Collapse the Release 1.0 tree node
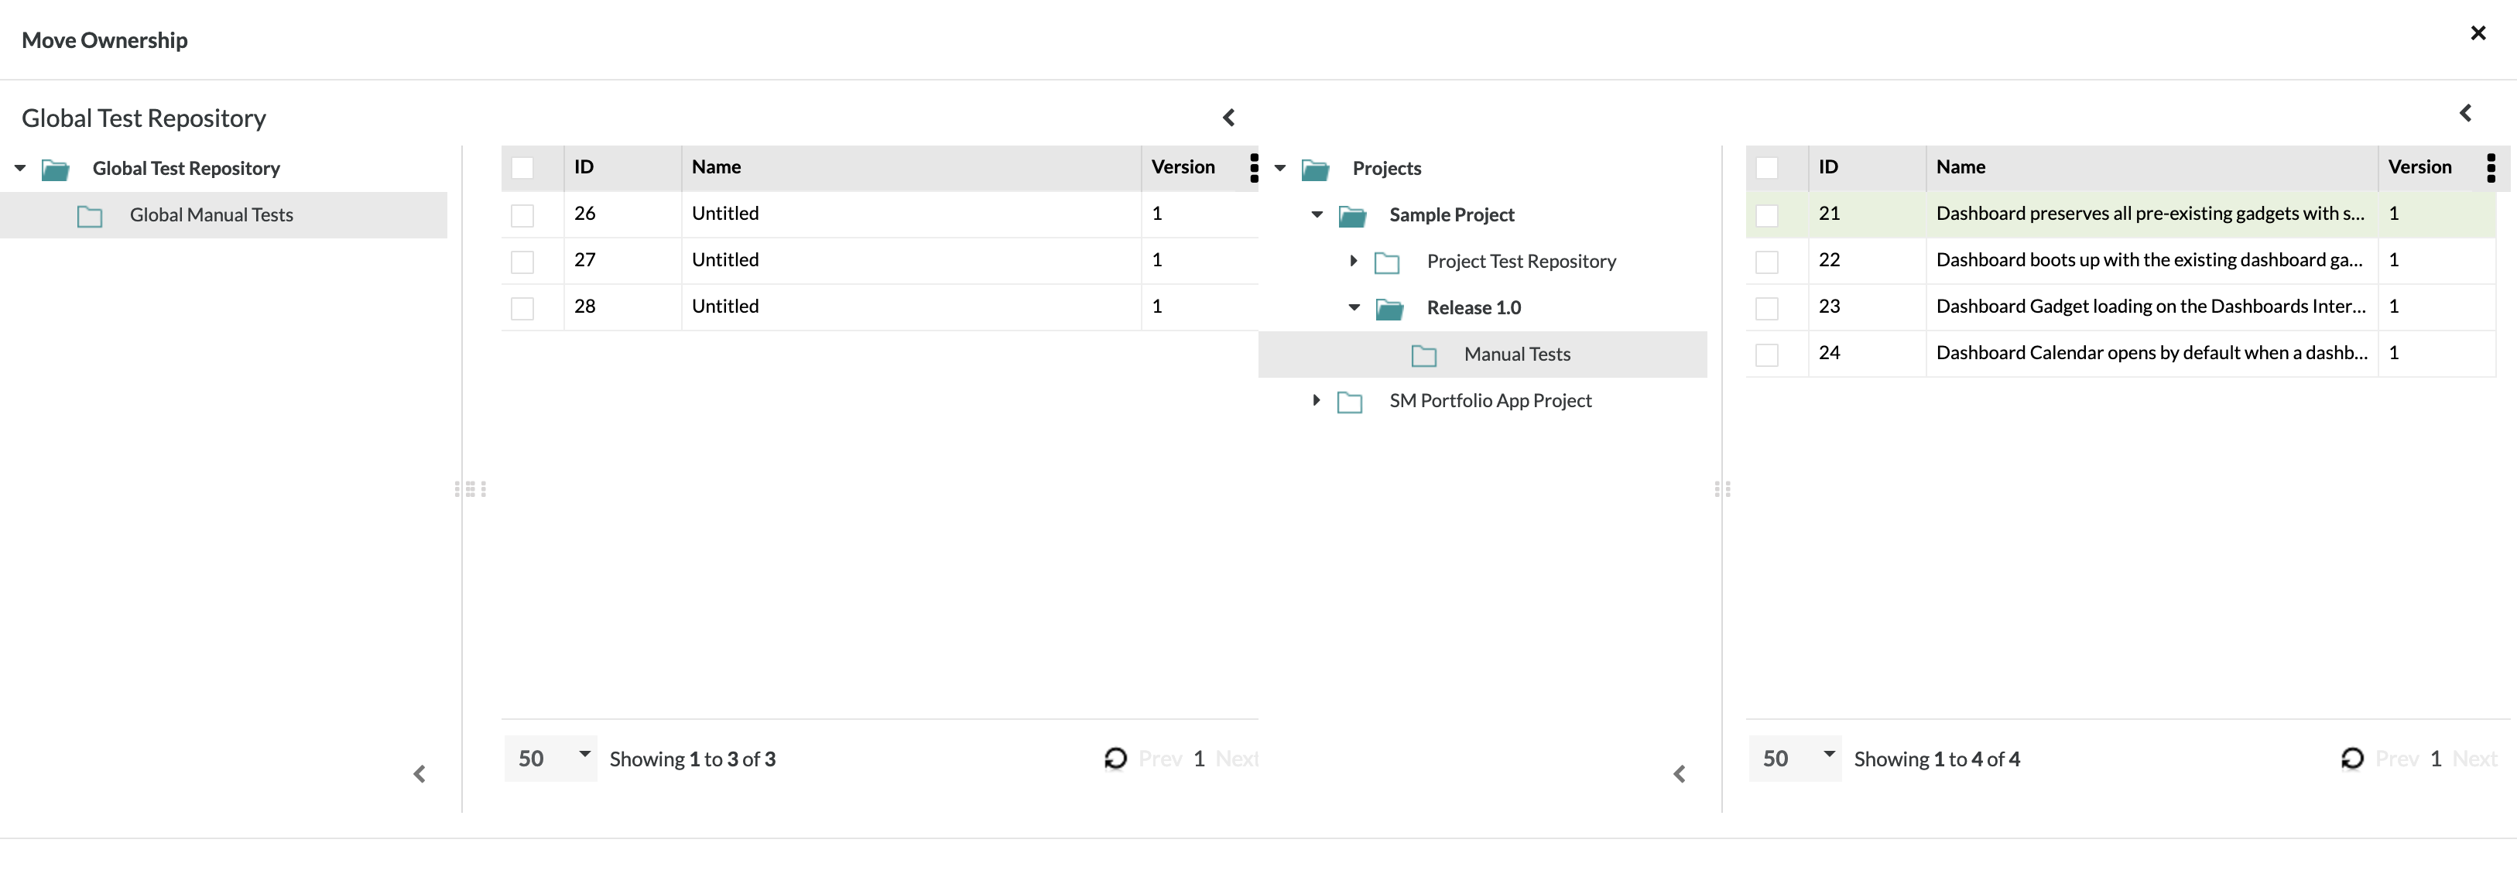 tap(1353, 307)
